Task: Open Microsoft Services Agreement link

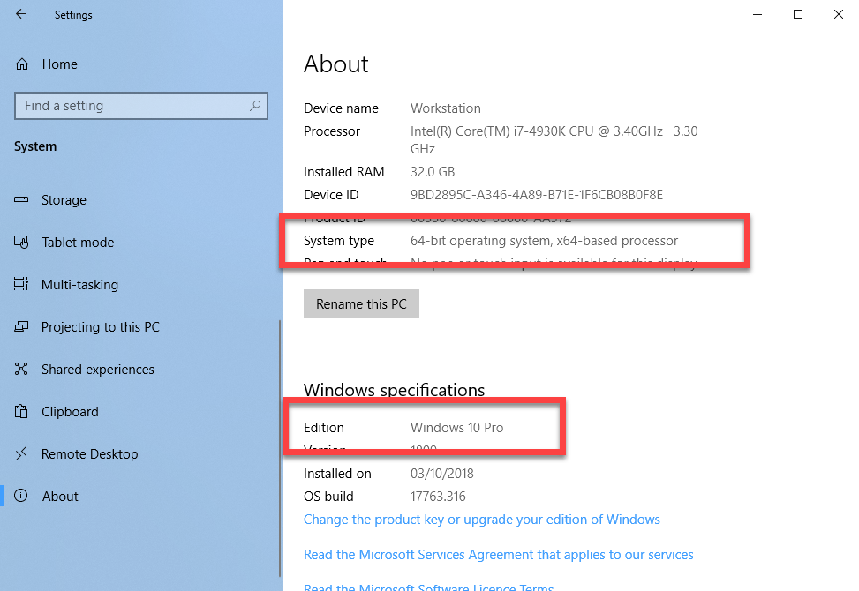Action: tap(499, 555)
